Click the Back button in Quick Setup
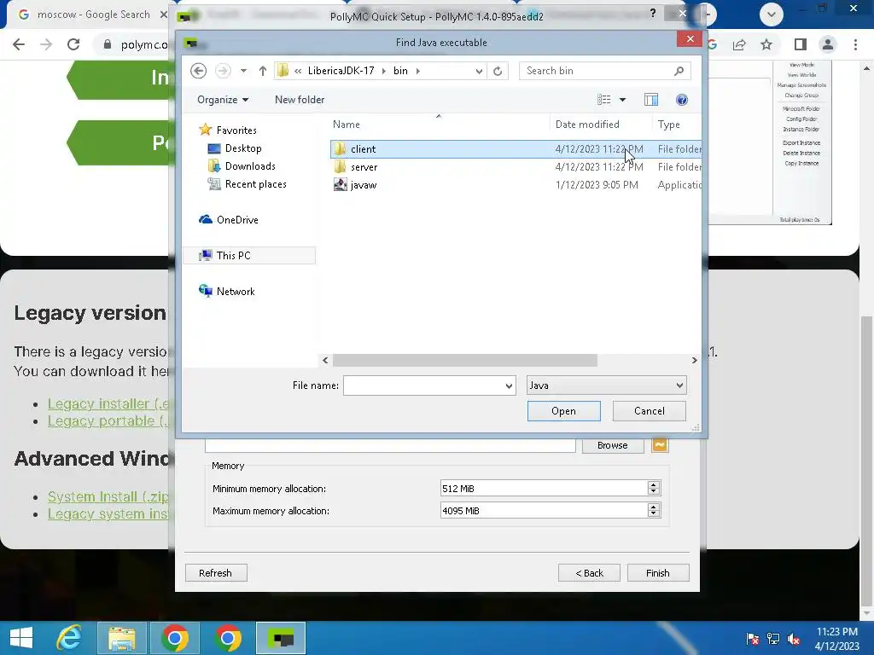 [589, 573]
